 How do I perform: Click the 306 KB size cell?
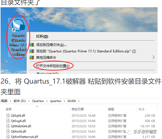coord(150,121)
